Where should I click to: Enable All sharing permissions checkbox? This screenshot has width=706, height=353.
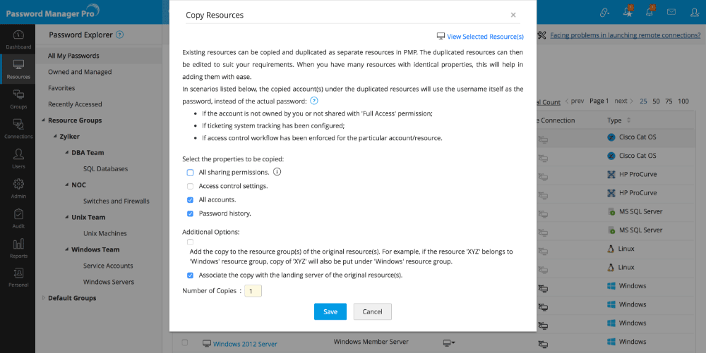click(190, 172)
